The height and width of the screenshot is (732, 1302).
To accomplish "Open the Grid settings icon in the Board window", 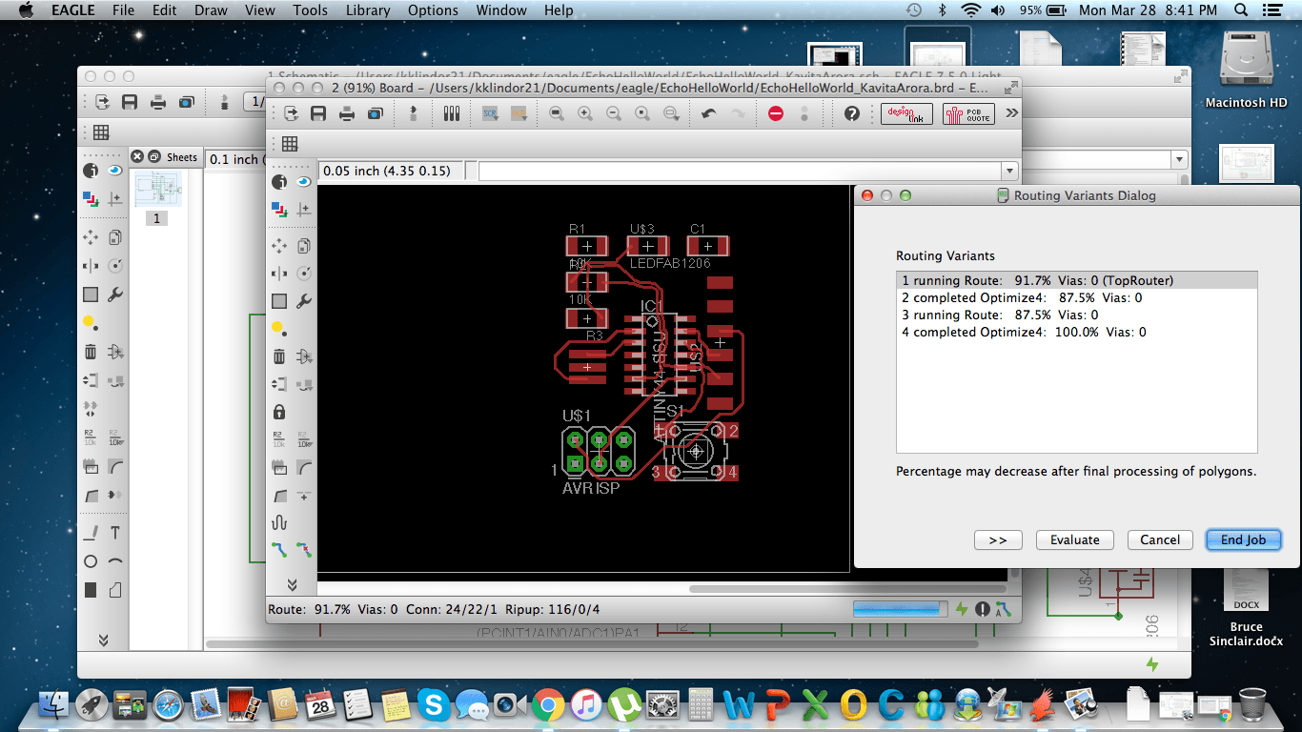I will [x=290, y=143].
